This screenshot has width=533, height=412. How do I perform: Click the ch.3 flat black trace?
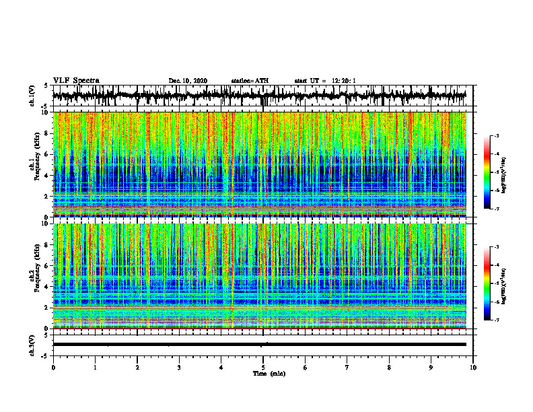coord(260,345)
